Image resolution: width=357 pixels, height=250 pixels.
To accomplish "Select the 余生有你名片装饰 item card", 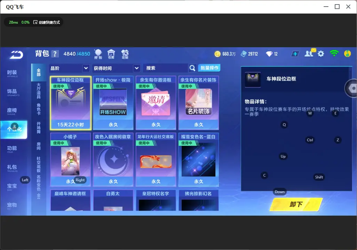I will (x=199, y=103).
